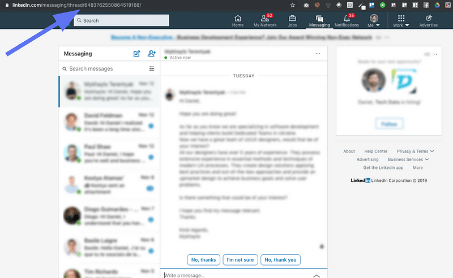Image resolution: width=453 pixels, height=278 pixels.
Task: Send quick reply 'No, thanks'
Action: pos(203,260)
